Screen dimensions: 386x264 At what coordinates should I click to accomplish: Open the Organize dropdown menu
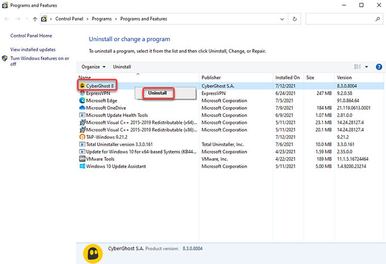click(x=94, y=67)
